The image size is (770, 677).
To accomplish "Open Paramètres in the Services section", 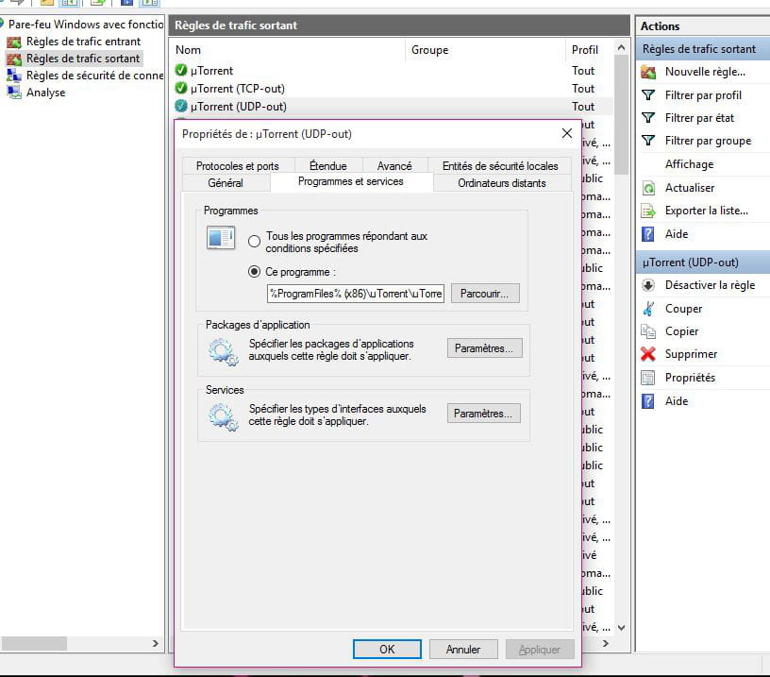I will tap(484, 414).
